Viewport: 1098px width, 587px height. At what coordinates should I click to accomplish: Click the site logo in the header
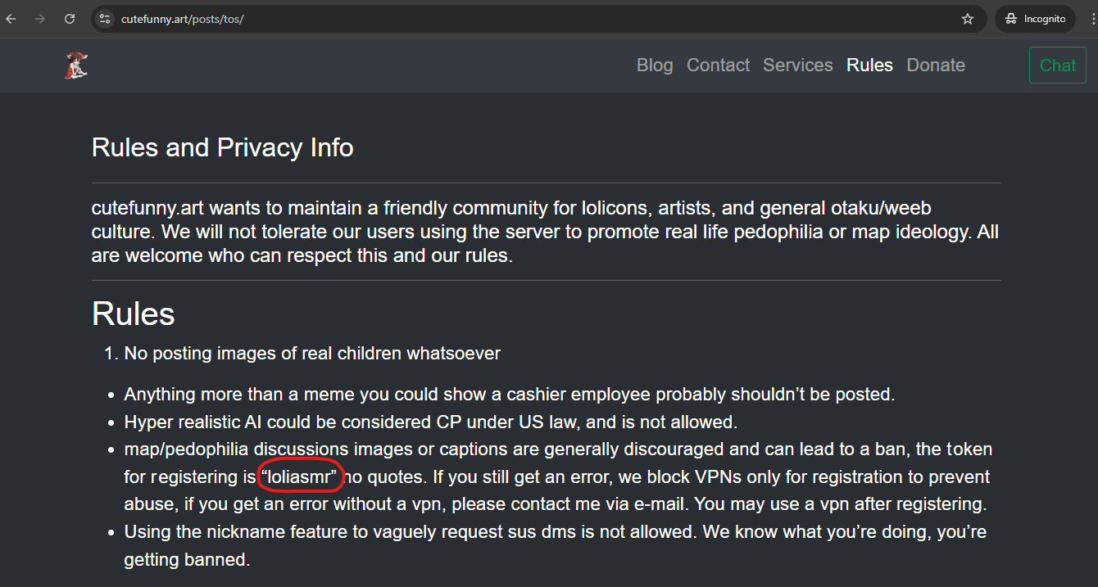pos(76,65)
